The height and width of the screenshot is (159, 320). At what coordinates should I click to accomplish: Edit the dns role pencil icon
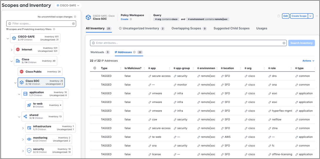click(x=270, y=76)
